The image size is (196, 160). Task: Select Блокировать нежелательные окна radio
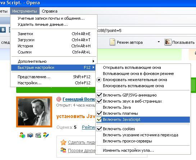[143, 80]
